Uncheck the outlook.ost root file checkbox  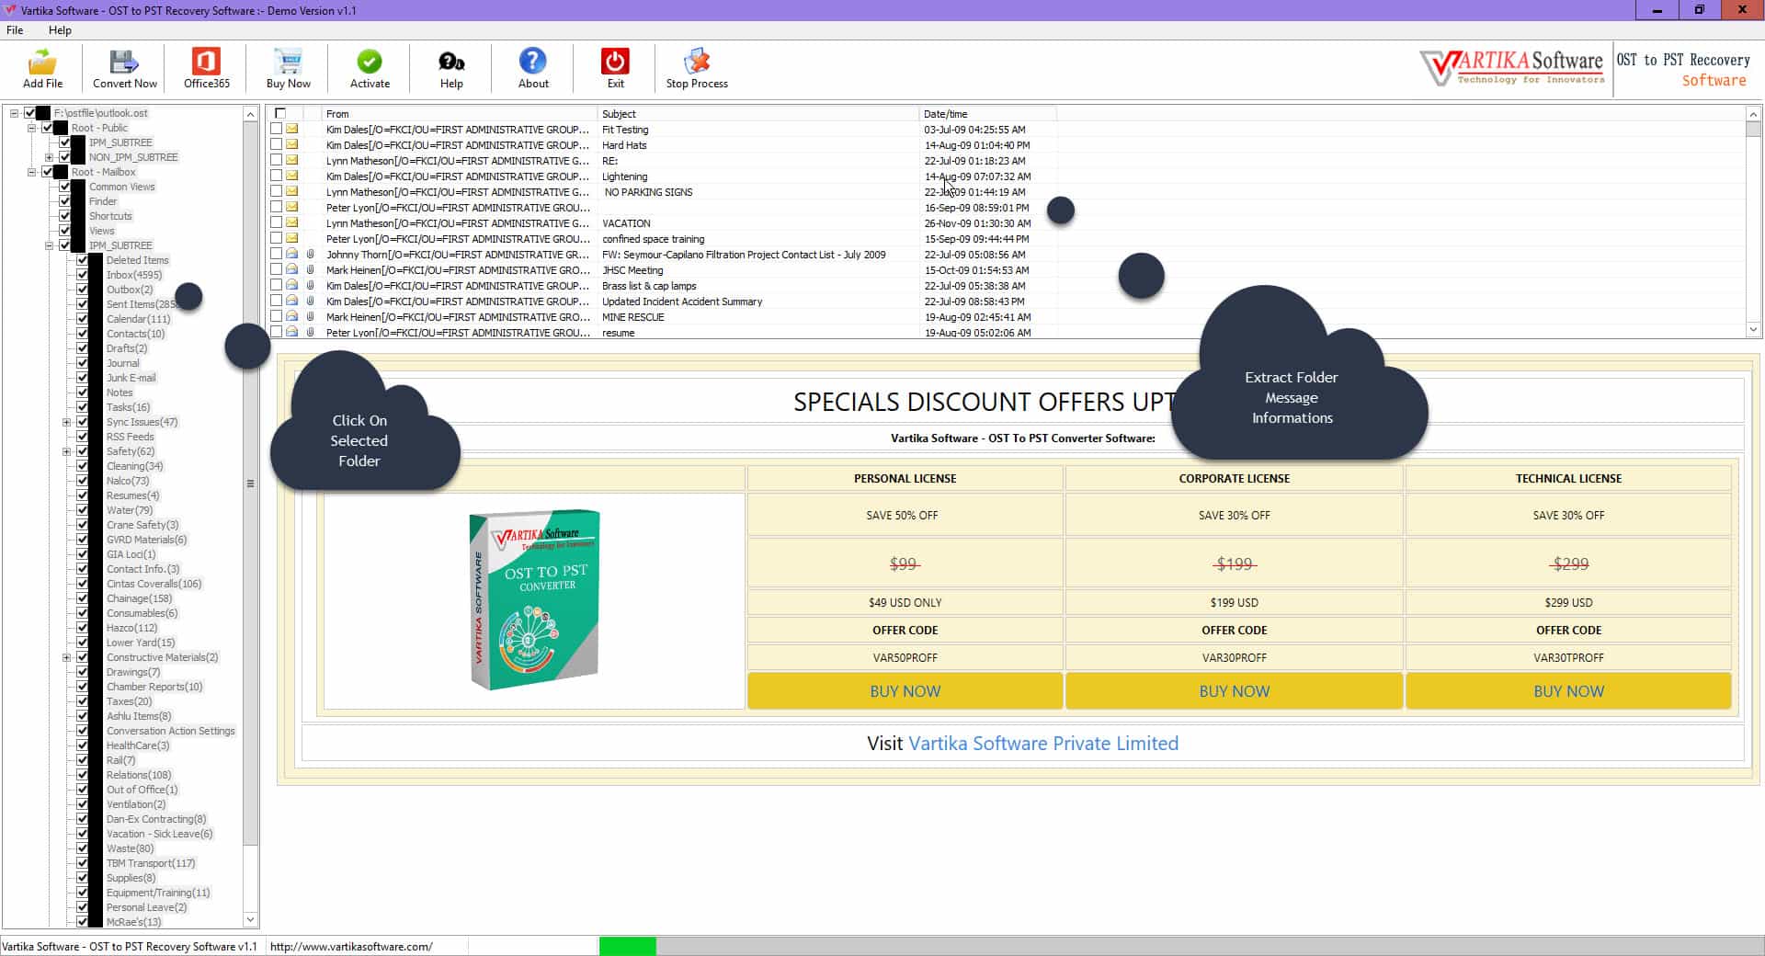click(x=29, y=113)
